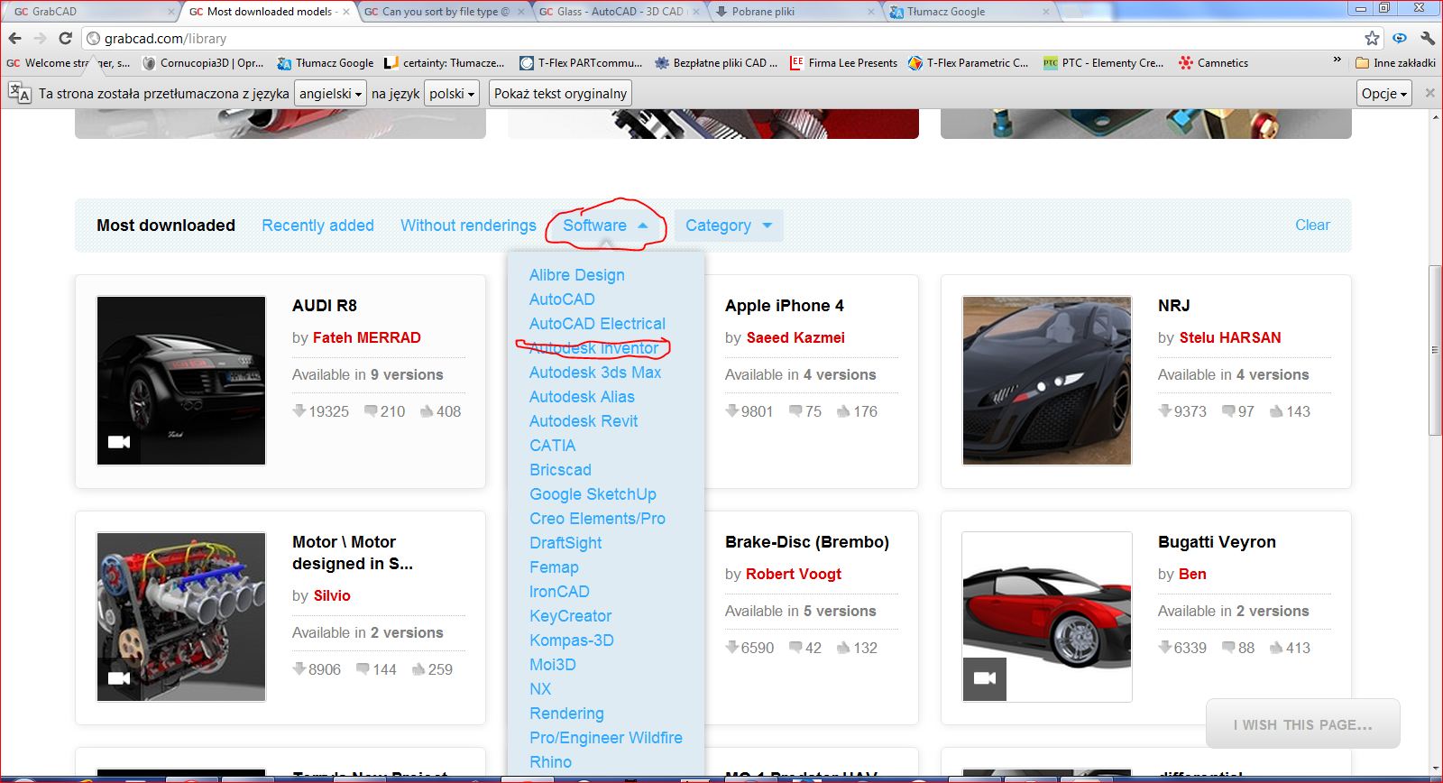The height and width of the screenshot is (783, 1443).
Task: Reload the page with refresh icon
Action: point(65,38)
